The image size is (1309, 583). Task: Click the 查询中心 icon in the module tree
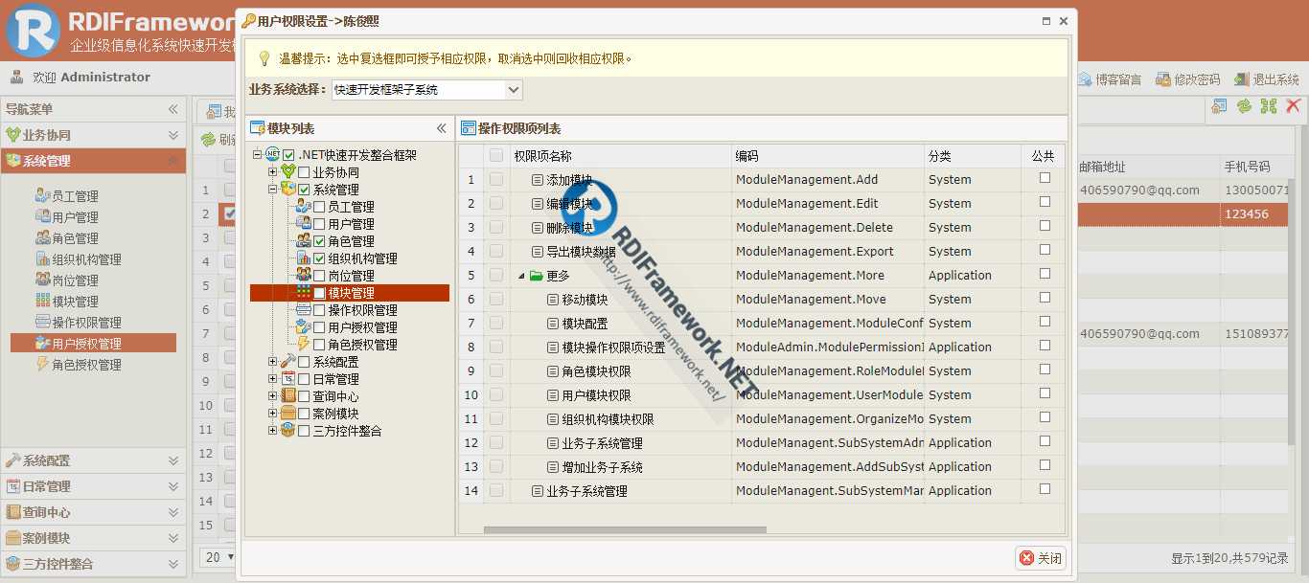click(x=287, y=395)
